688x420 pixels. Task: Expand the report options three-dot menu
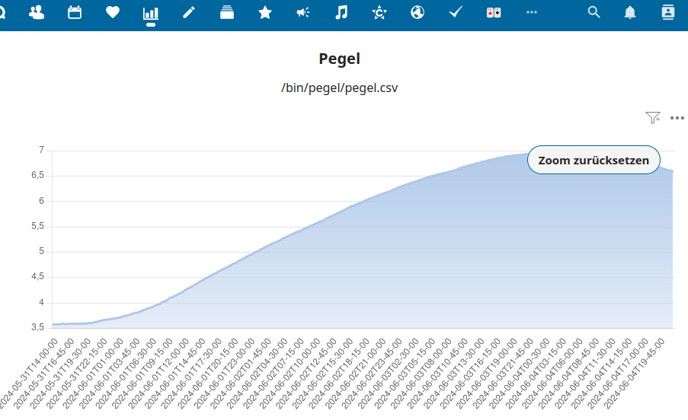tap(677, 118)
